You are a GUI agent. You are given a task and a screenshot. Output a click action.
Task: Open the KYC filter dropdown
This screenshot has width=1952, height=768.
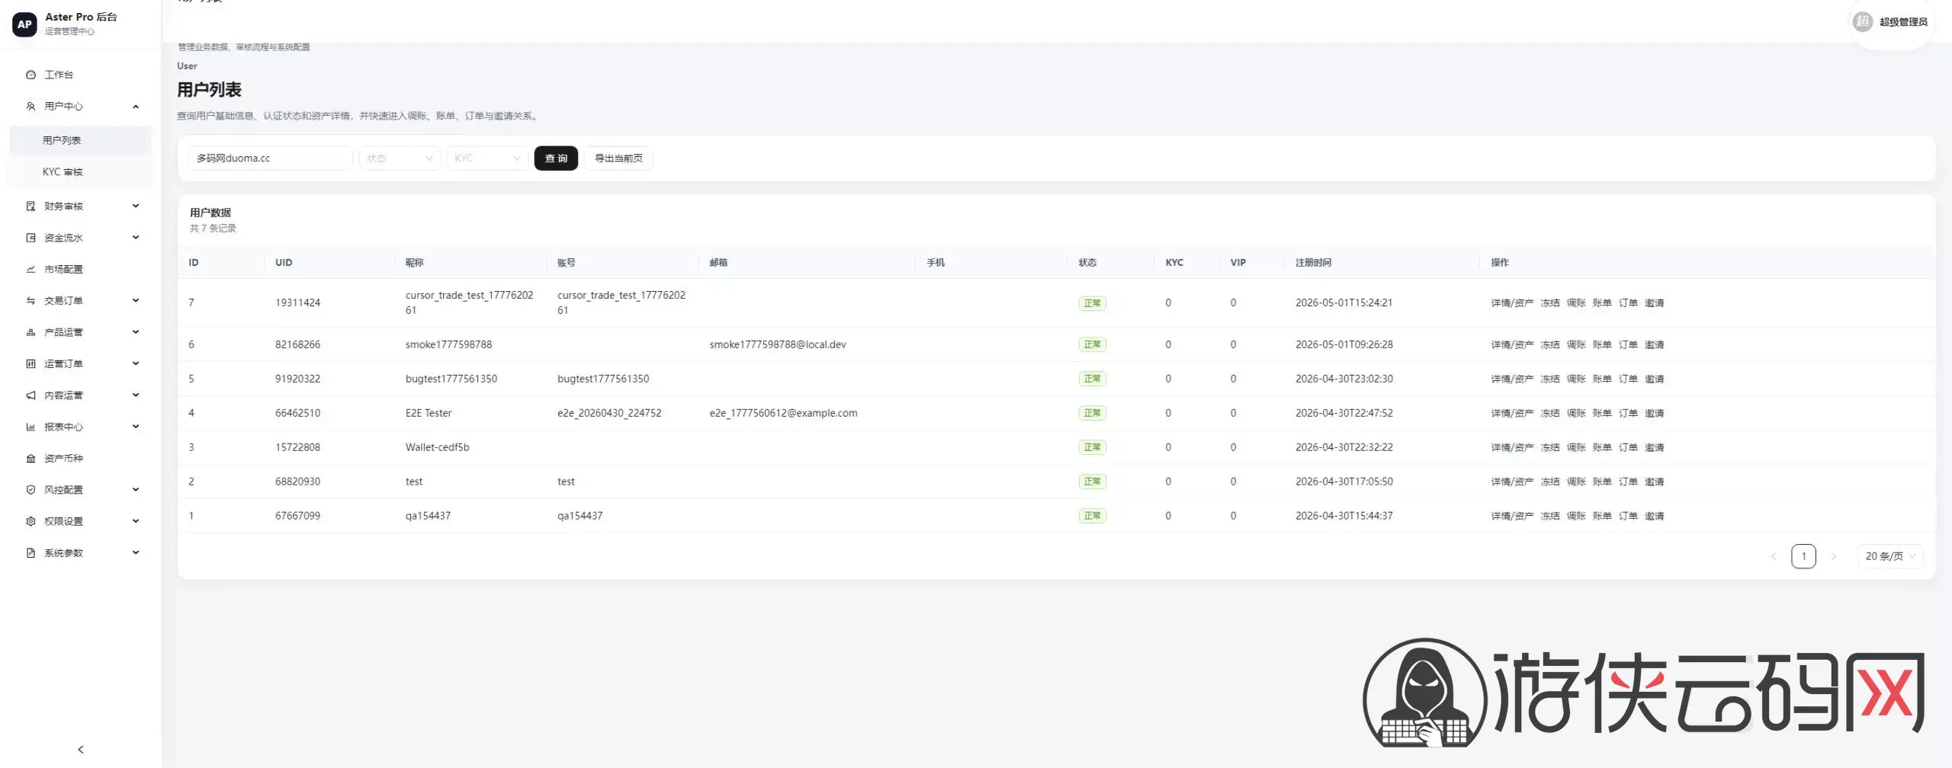[487, 158]
